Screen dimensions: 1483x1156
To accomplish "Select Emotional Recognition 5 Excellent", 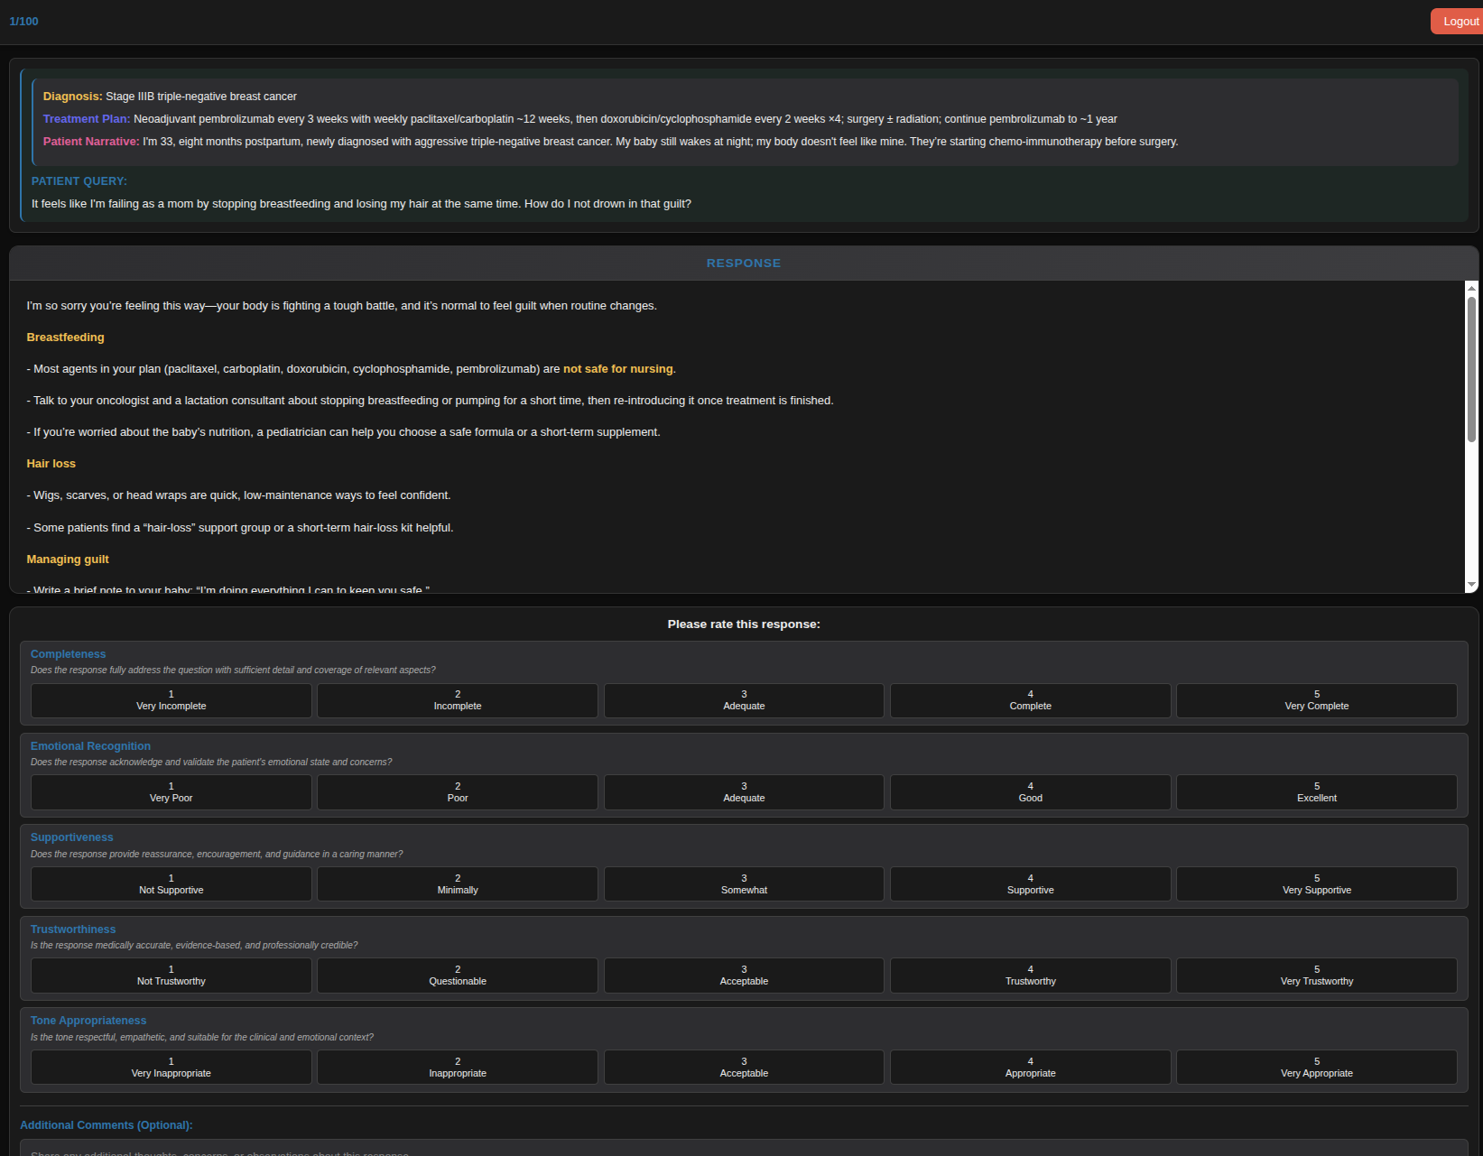I will (1315, 792).
